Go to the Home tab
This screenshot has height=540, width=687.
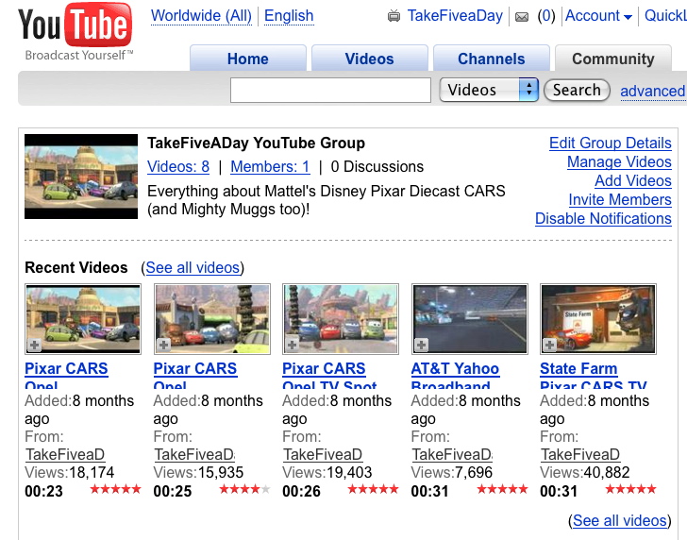(x=248, y=59)
